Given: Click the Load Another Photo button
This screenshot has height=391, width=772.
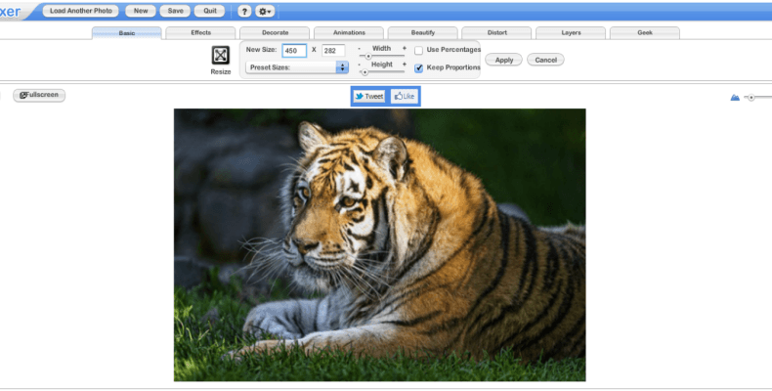Looking at the screenshot, I should coord(80,11).
